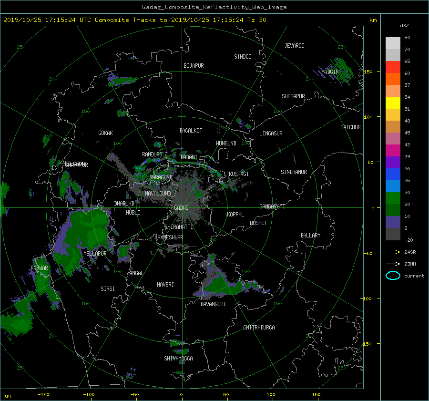Click the YADGIR label on the map
The width and height of the screenshot is (429, 401).
pos(330,72)
